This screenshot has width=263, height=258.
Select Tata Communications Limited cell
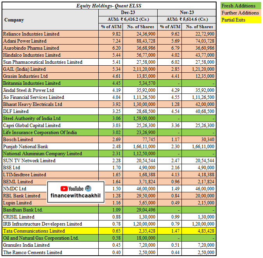[50, 231]
